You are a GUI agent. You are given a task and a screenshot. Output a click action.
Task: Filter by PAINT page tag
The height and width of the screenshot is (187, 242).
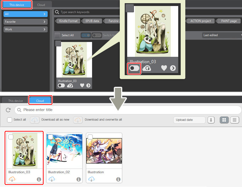pyautogui.click(x=229, y=21)
